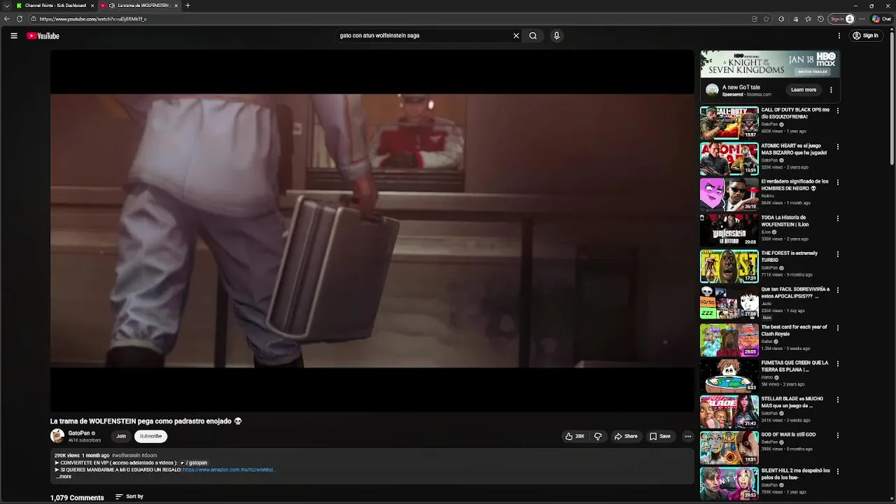This screenshot has width=896, height=504.
Task: Open browser extensions puzzle icon
Action: pyautogui.click(x=781, y=19)
